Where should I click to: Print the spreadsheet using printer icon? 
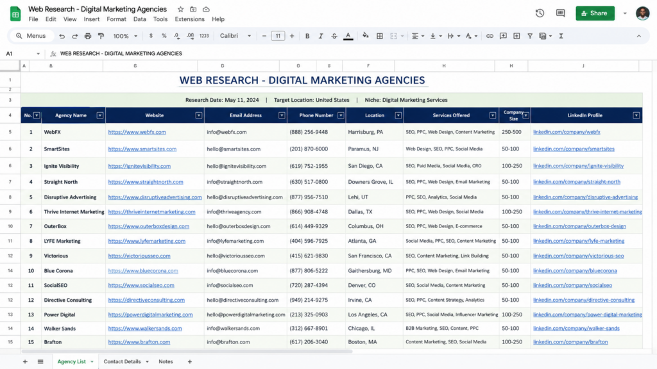87,36
